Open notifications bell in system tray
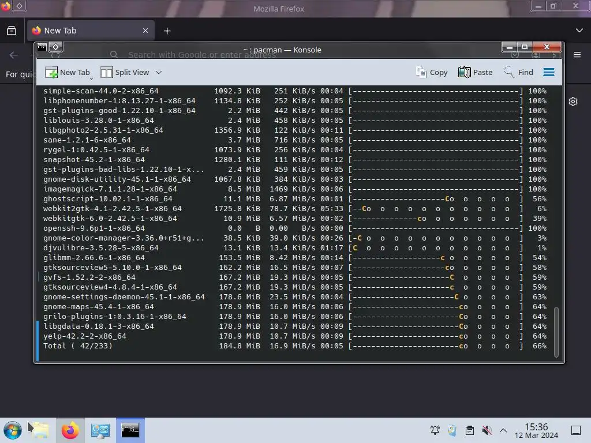The width and height of the screenshot is (591, 443). click(435, 430)
